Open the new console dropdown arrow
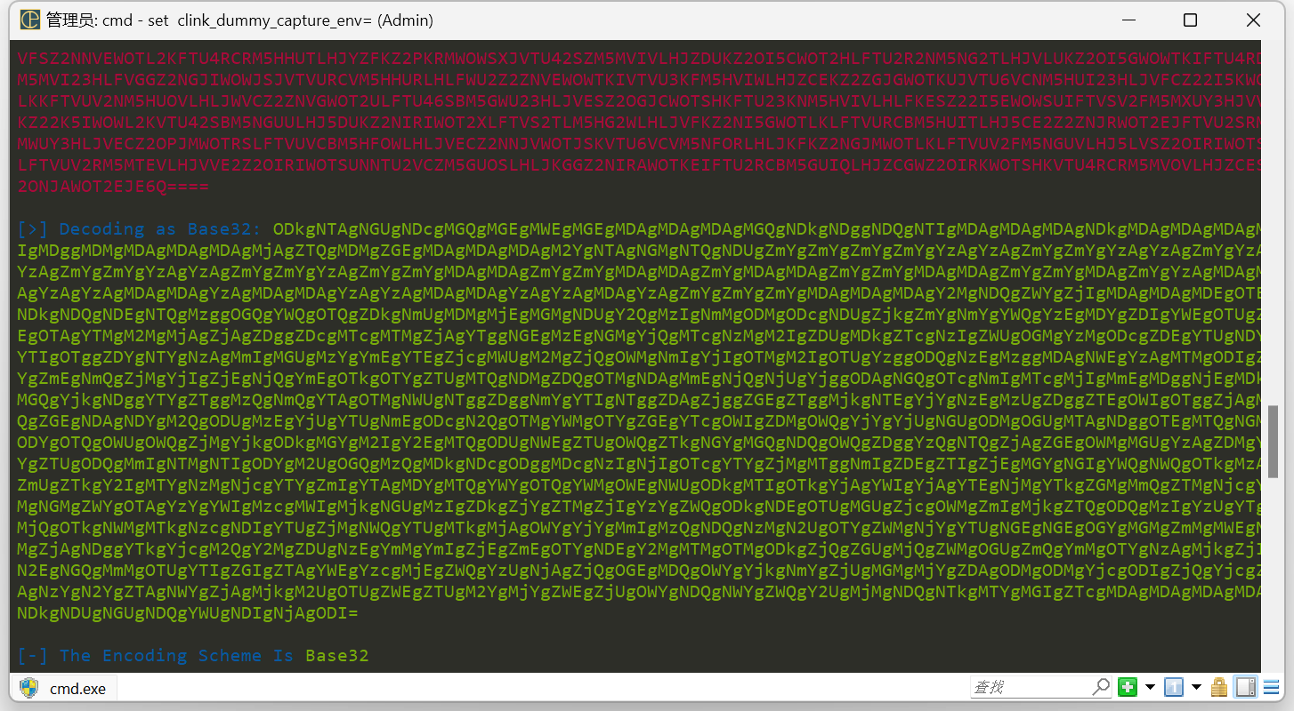 click(x=1150, y=687)
